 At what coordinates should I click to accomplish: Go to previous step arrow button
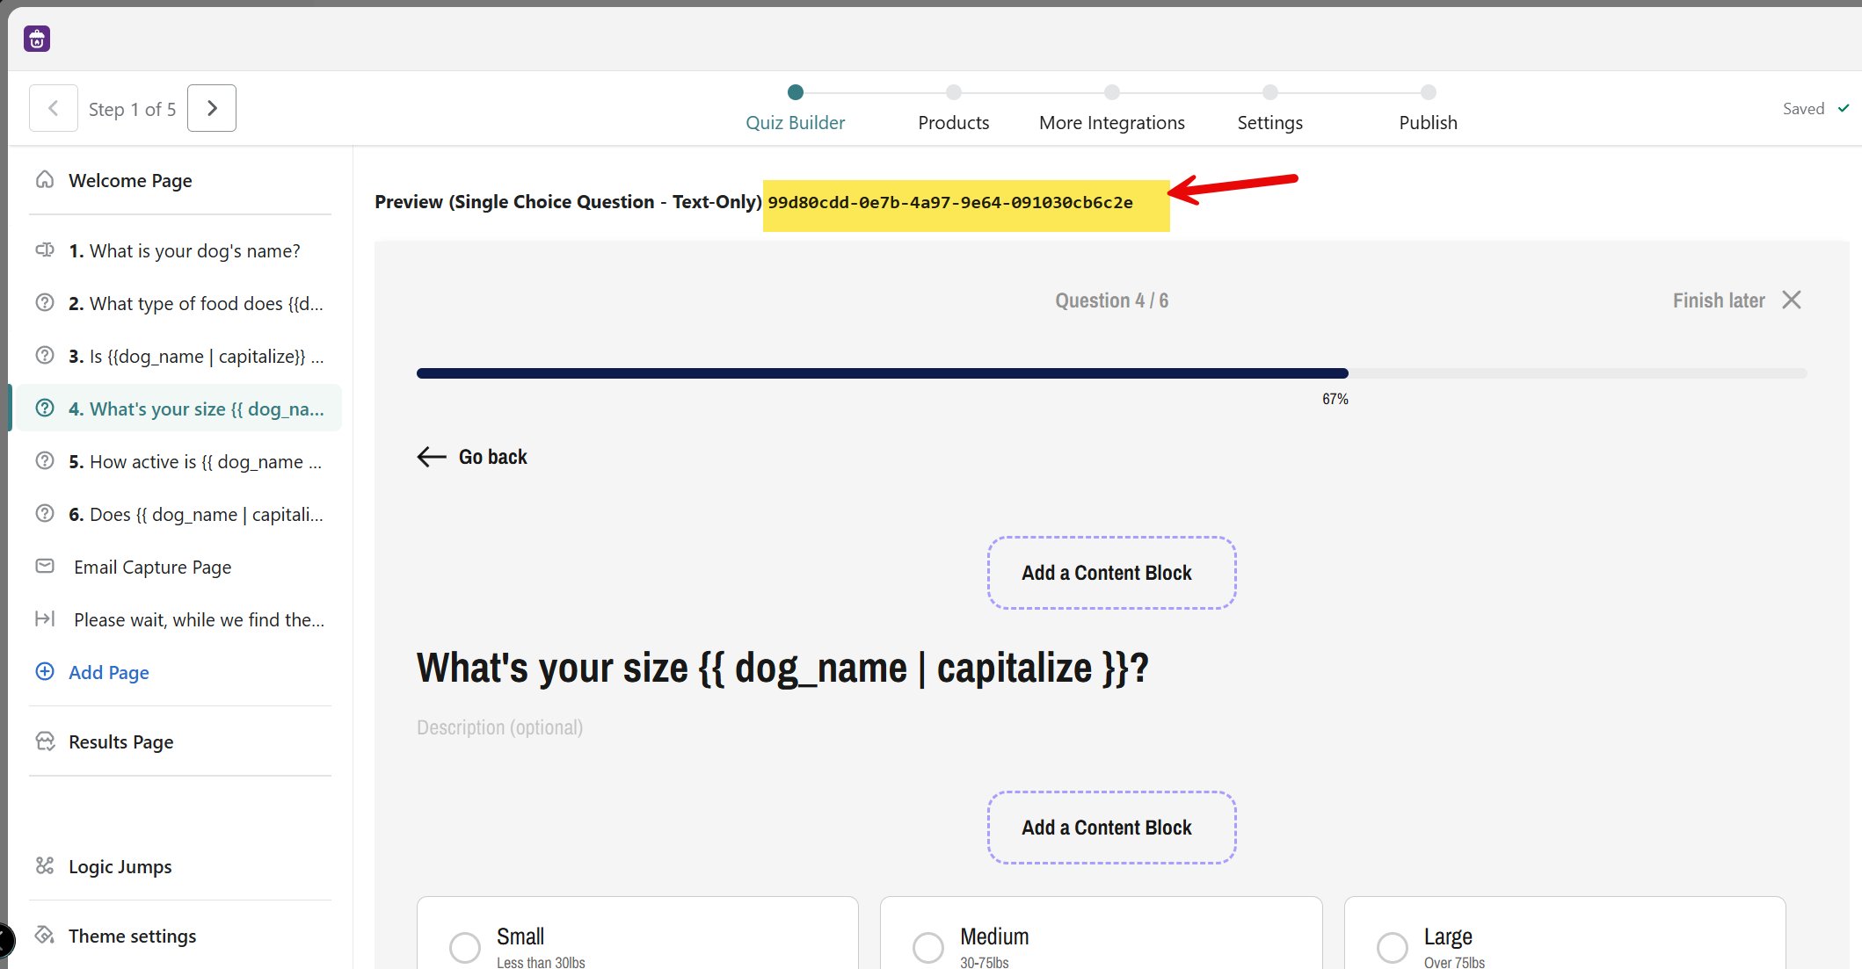54,108
